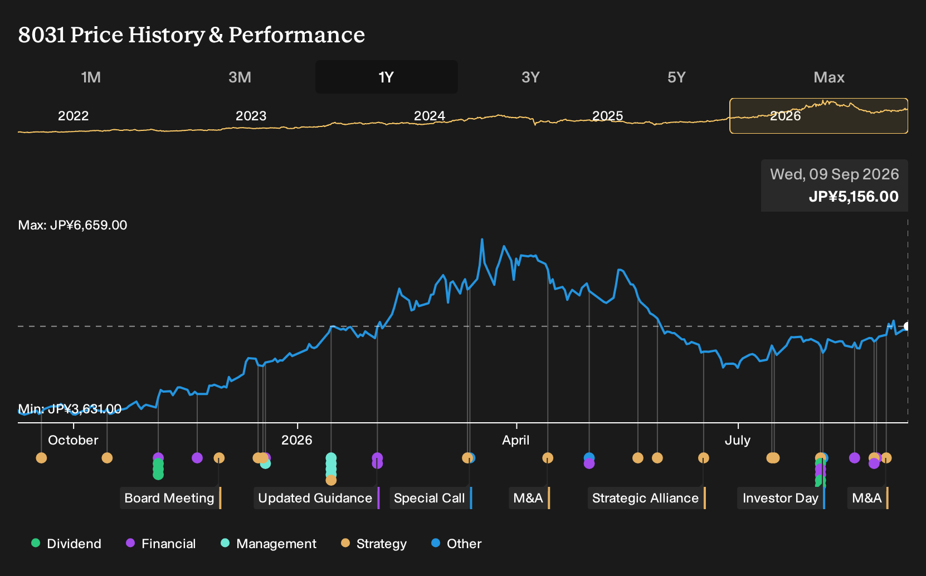Open the Board Meeting event label
The image size is (926, 576).
[171, 498]
